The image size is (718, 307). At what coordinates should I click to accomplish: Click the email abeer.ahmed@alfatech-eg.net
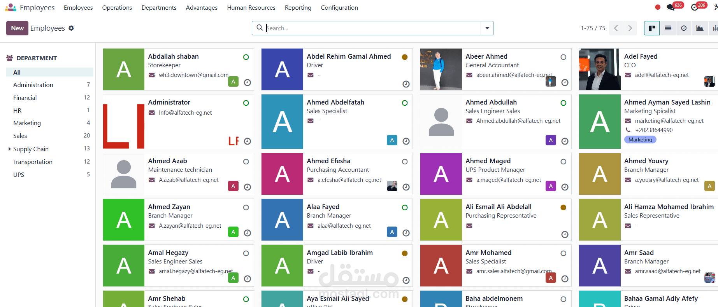pyautogui.click(x=514, y=75)
